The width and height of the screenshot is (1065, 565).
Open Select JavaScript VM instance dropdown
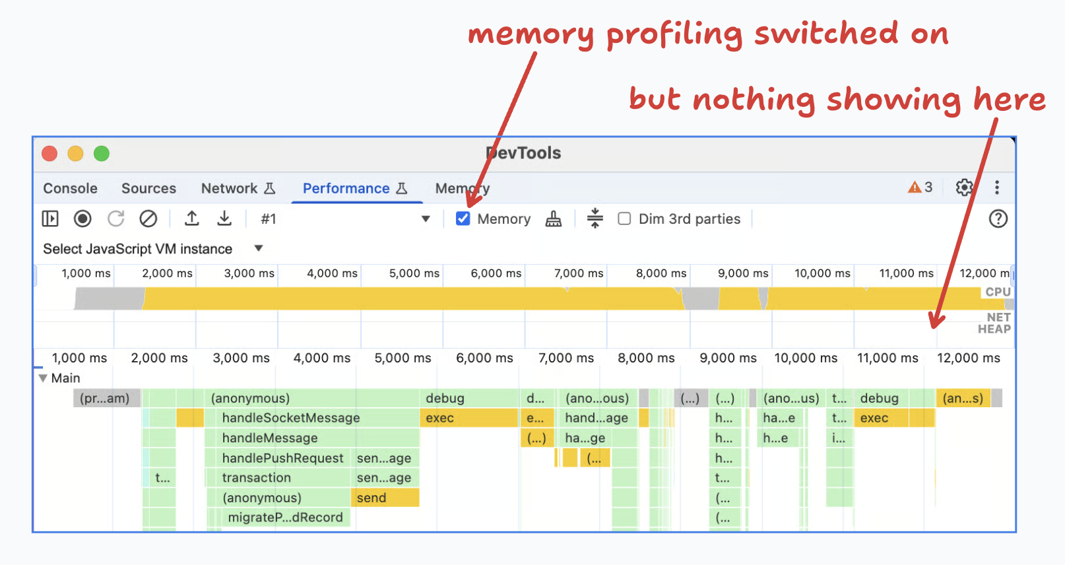[153, 249]
